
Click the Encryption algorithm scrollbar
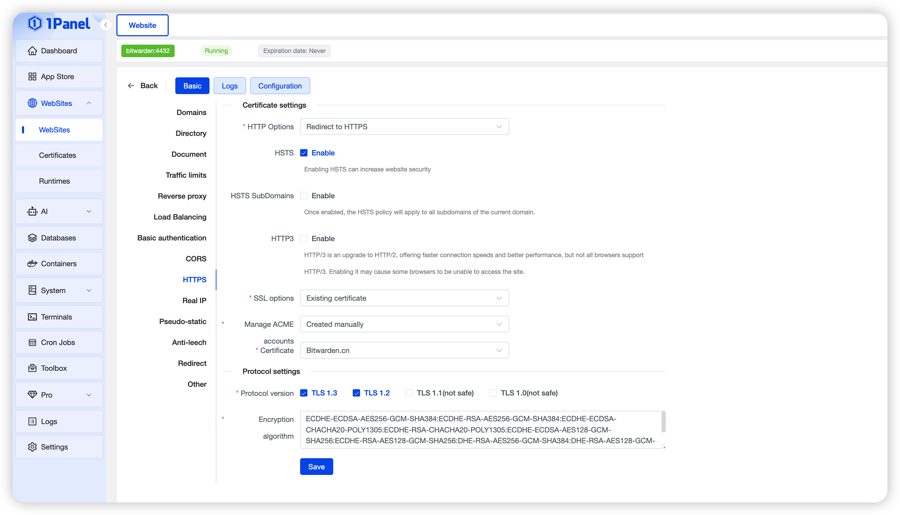tap(663, 422)
